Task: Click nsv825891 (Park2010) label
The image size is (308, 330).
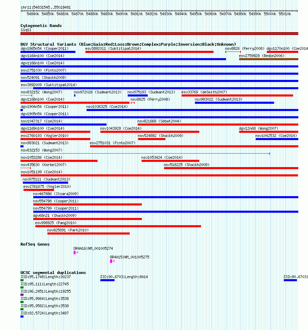Action: 68,230
